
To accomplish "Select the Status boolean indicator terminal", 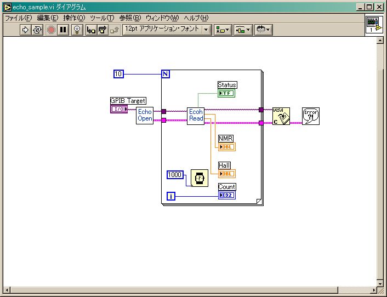I will pos(226,93).
